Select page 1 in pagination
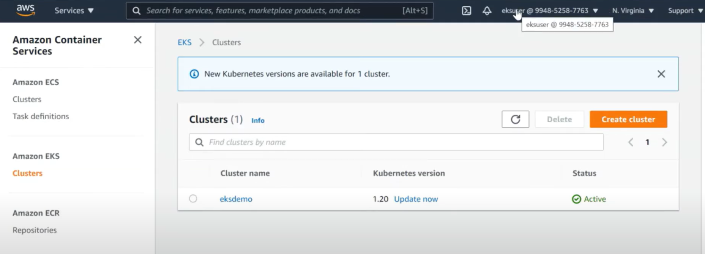 tap(647, 142)
